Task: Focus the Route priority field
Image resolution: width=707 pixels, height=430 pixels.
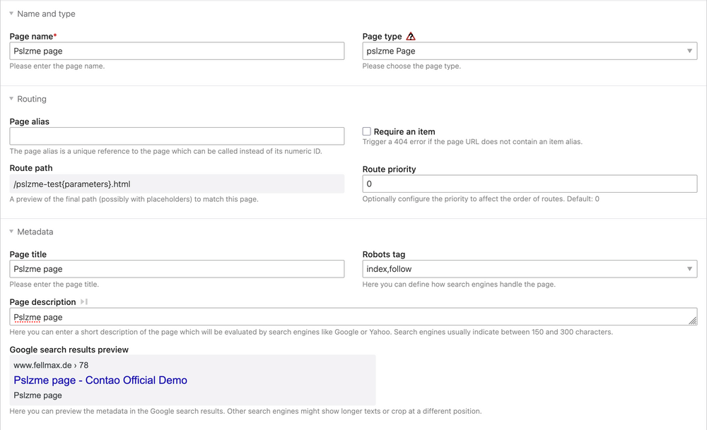Action: point(530,184)
